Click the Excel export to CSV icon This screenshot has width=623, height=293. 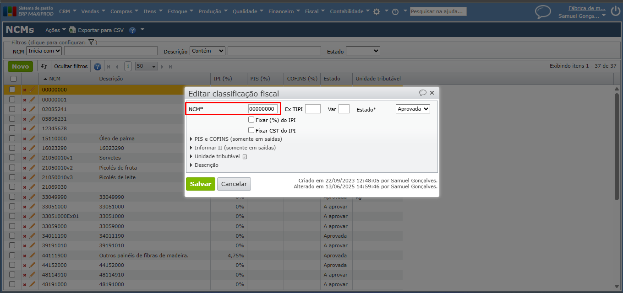click(x=72, y=30)
